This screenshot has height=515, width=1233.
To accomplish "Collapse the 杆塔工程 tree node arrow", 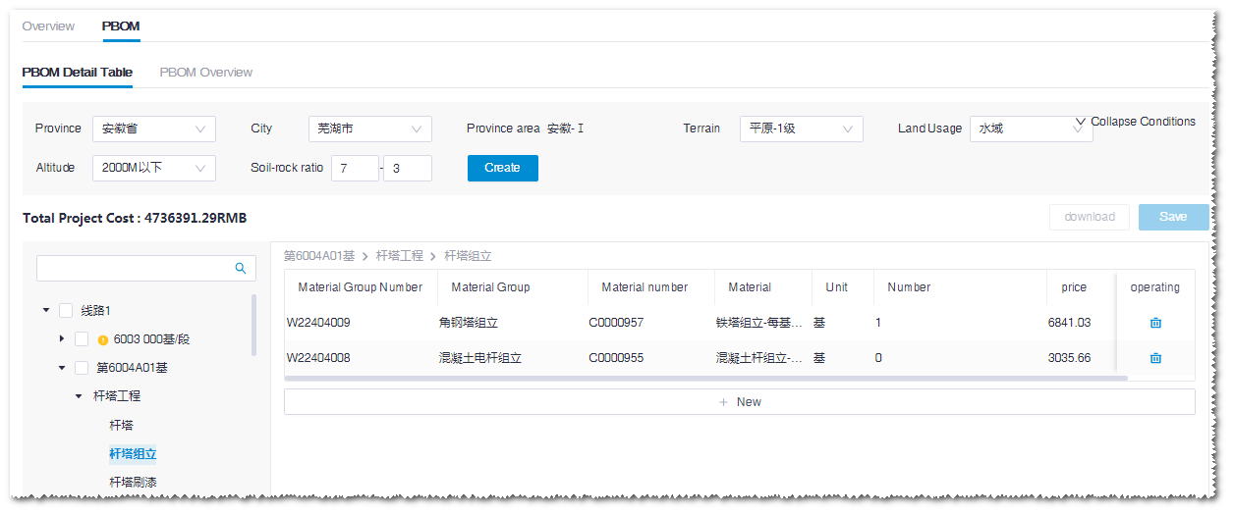I will click(x=79, y=396).
